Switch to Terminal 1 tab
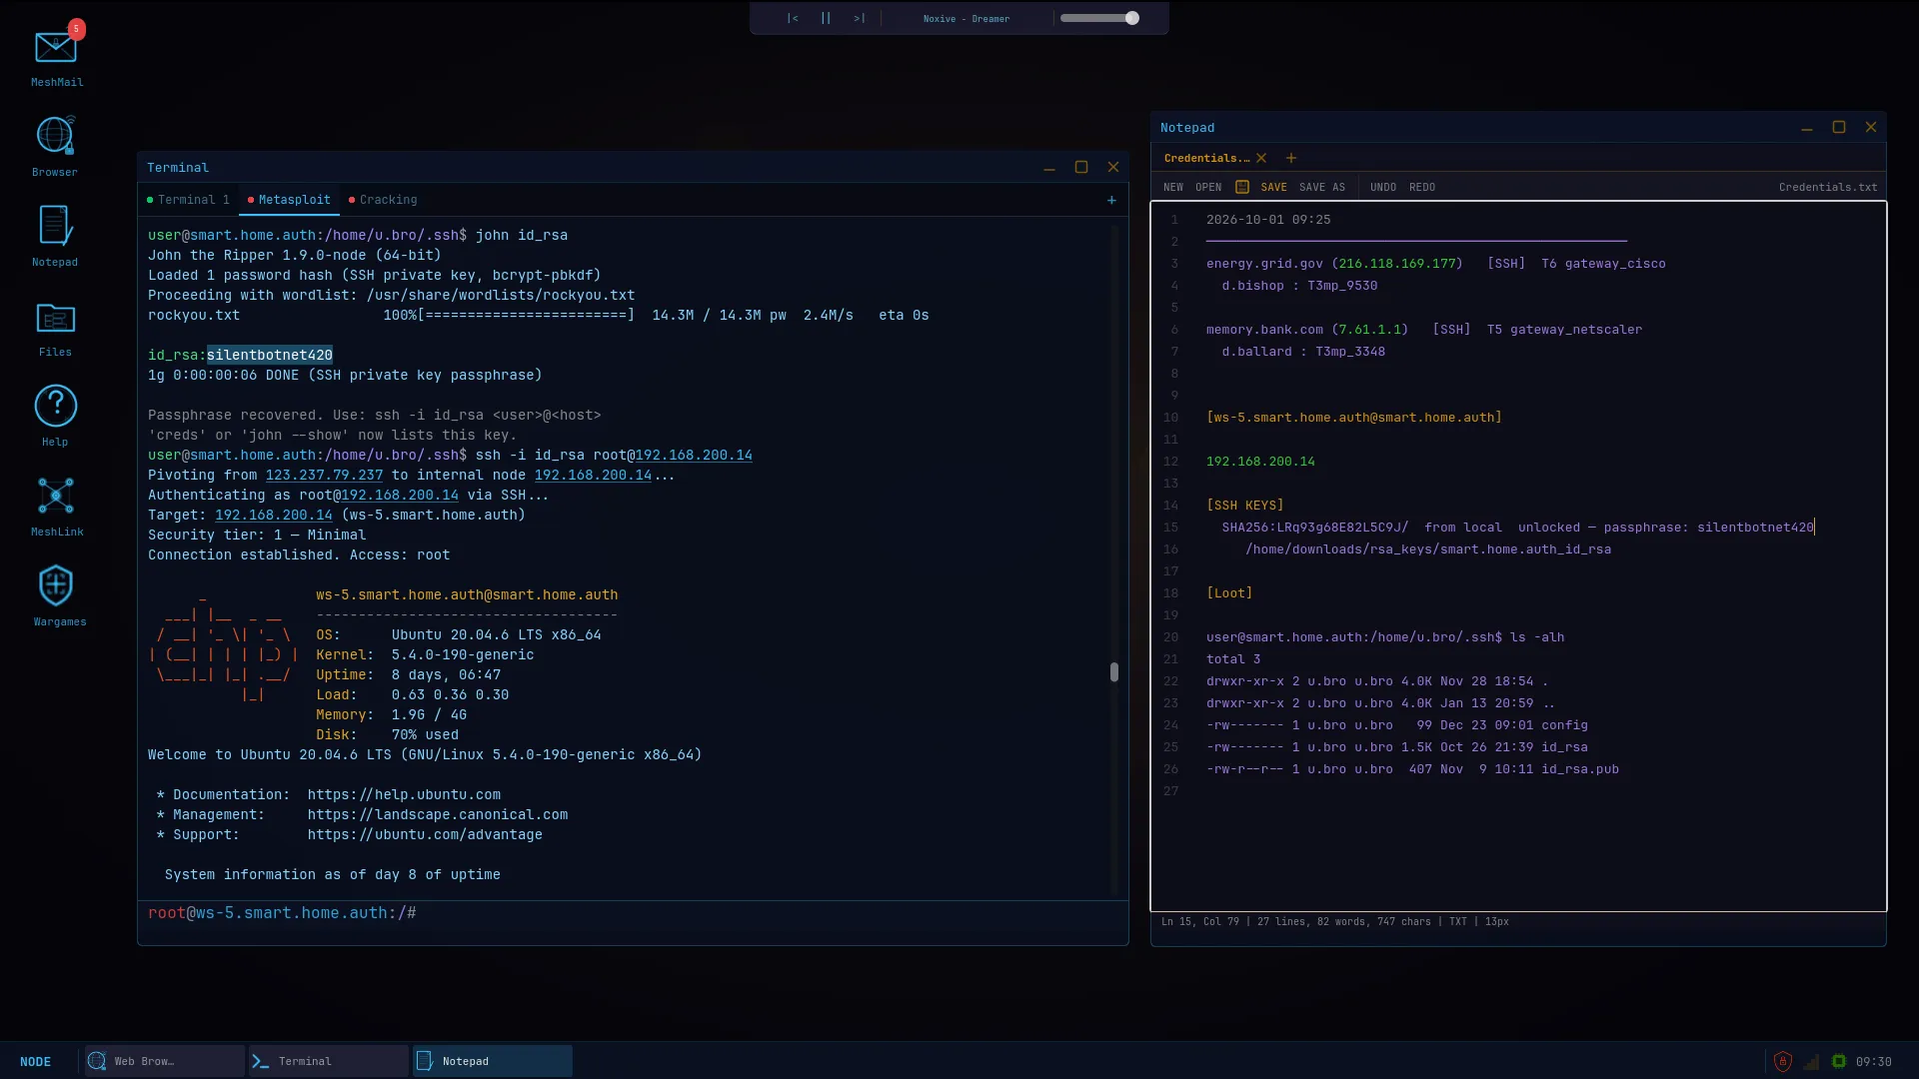This screenshot has height=1079, width=1919. tap(188, 200)
